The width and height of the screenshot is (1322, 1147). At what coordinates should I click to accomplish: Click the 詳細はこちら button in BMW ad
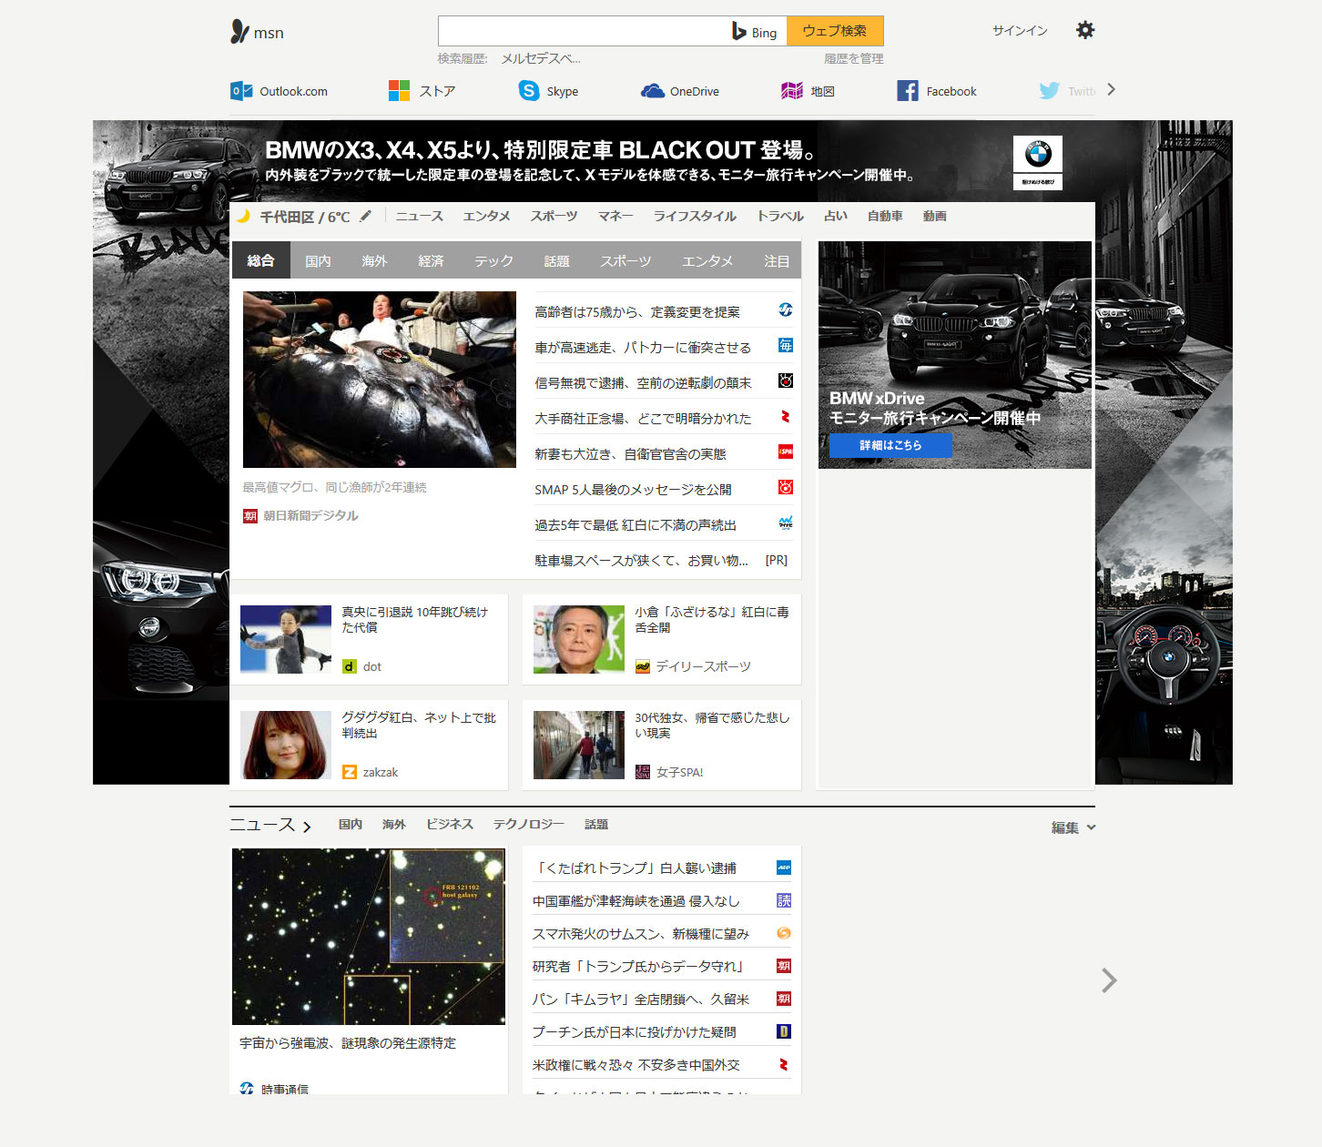[x=890, y=445]
